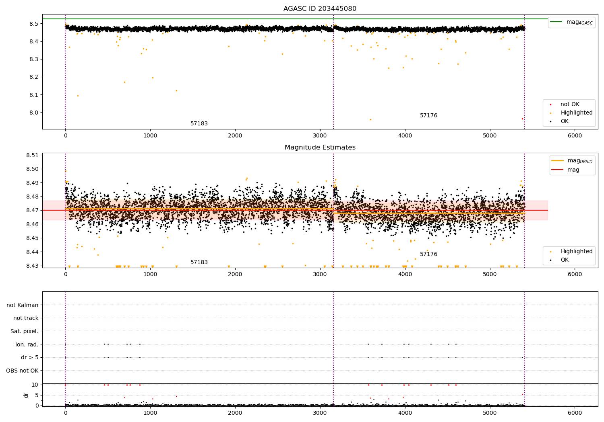Click the 'OBS not OK' axis label
604x422 pixels.
coord(23,371)
